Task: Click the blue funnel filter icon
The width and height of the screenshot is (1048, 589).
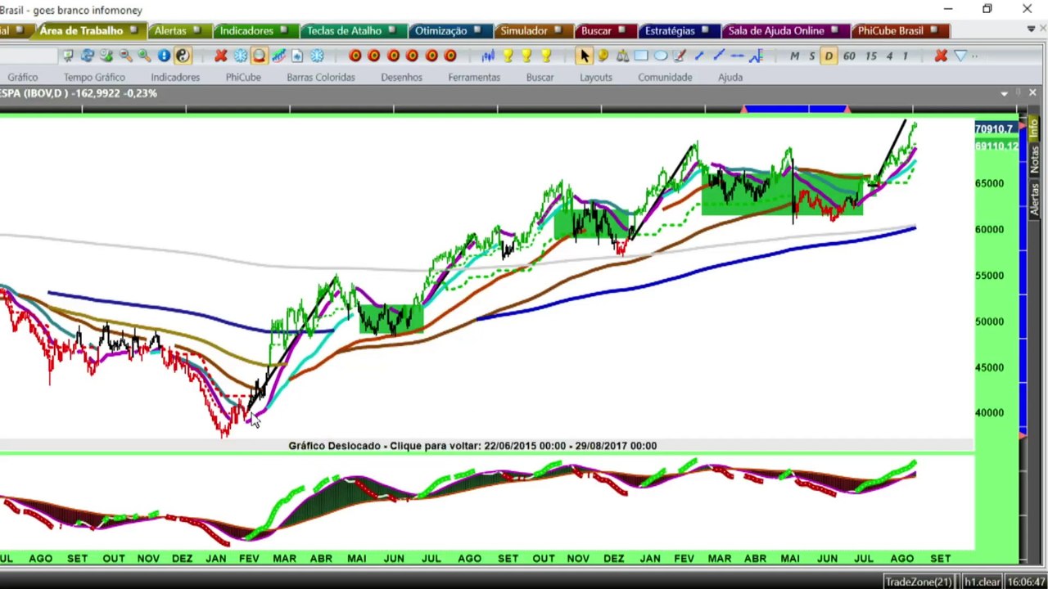Action: 960,56
